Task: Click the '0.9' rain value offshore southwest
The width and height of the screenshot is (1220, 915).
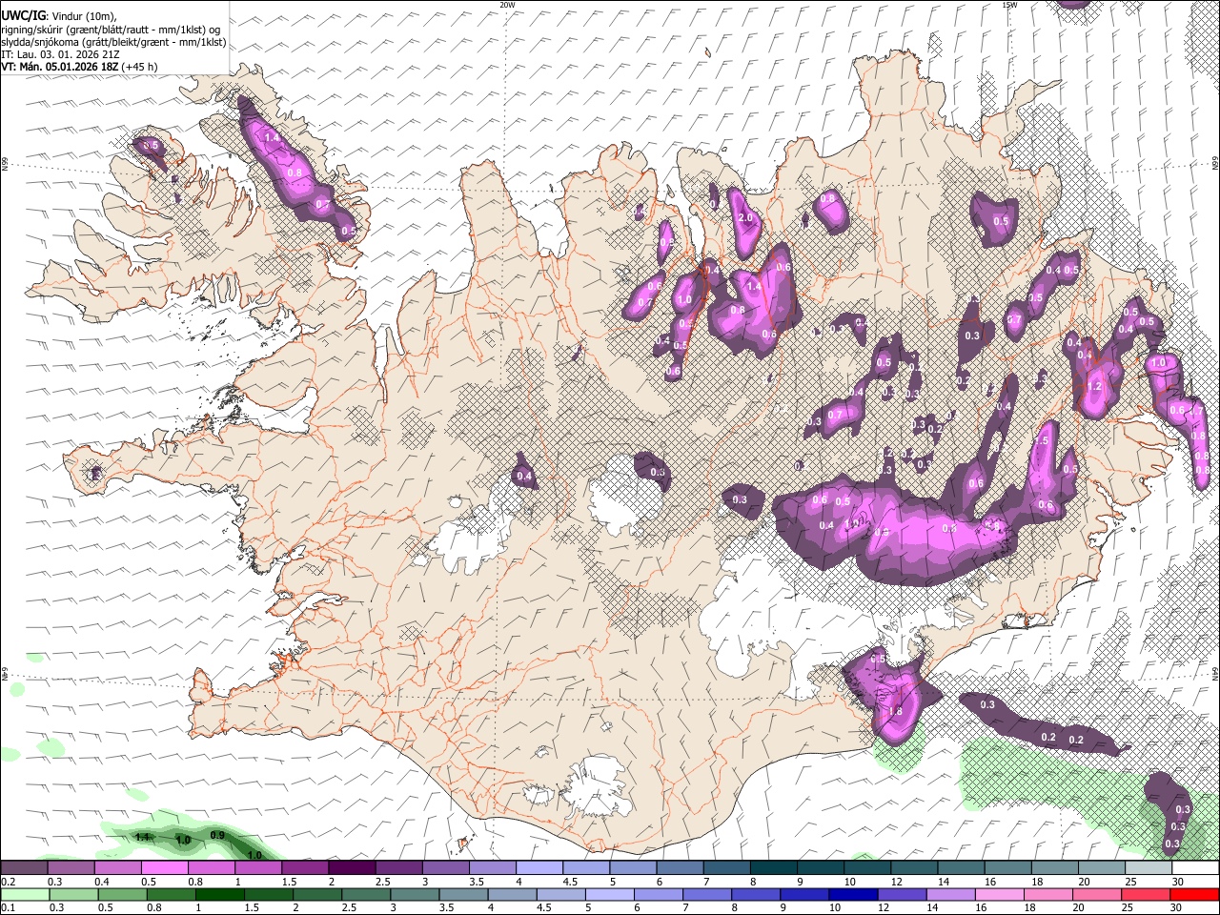Action: (x=217, y=836)
